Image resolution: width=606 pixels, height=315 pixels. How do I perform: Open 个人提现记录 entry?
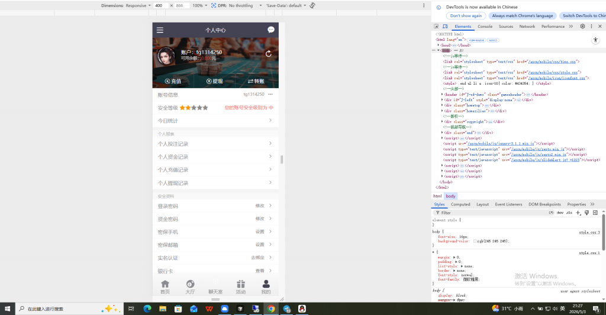[215, 183]
